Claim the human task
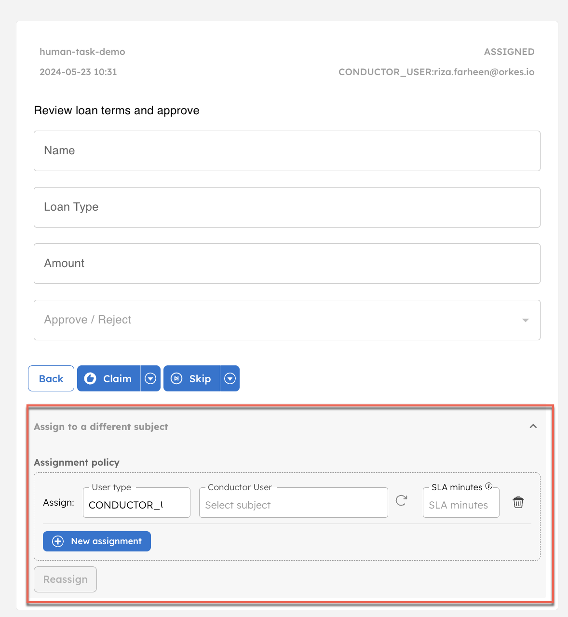This screenshot has width=568, height=617. tap(109, 378)
